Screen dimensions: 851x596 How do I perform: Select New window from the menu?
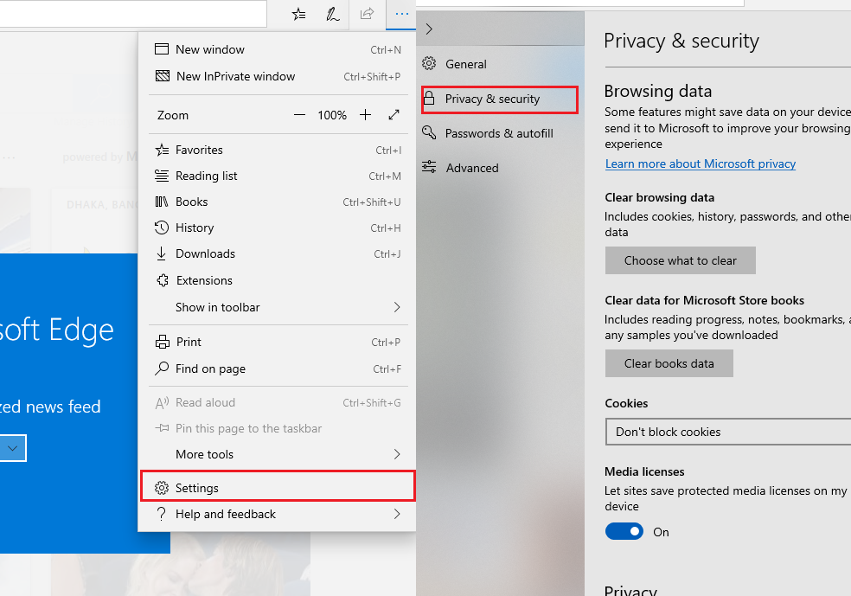[x=278, y=49]
